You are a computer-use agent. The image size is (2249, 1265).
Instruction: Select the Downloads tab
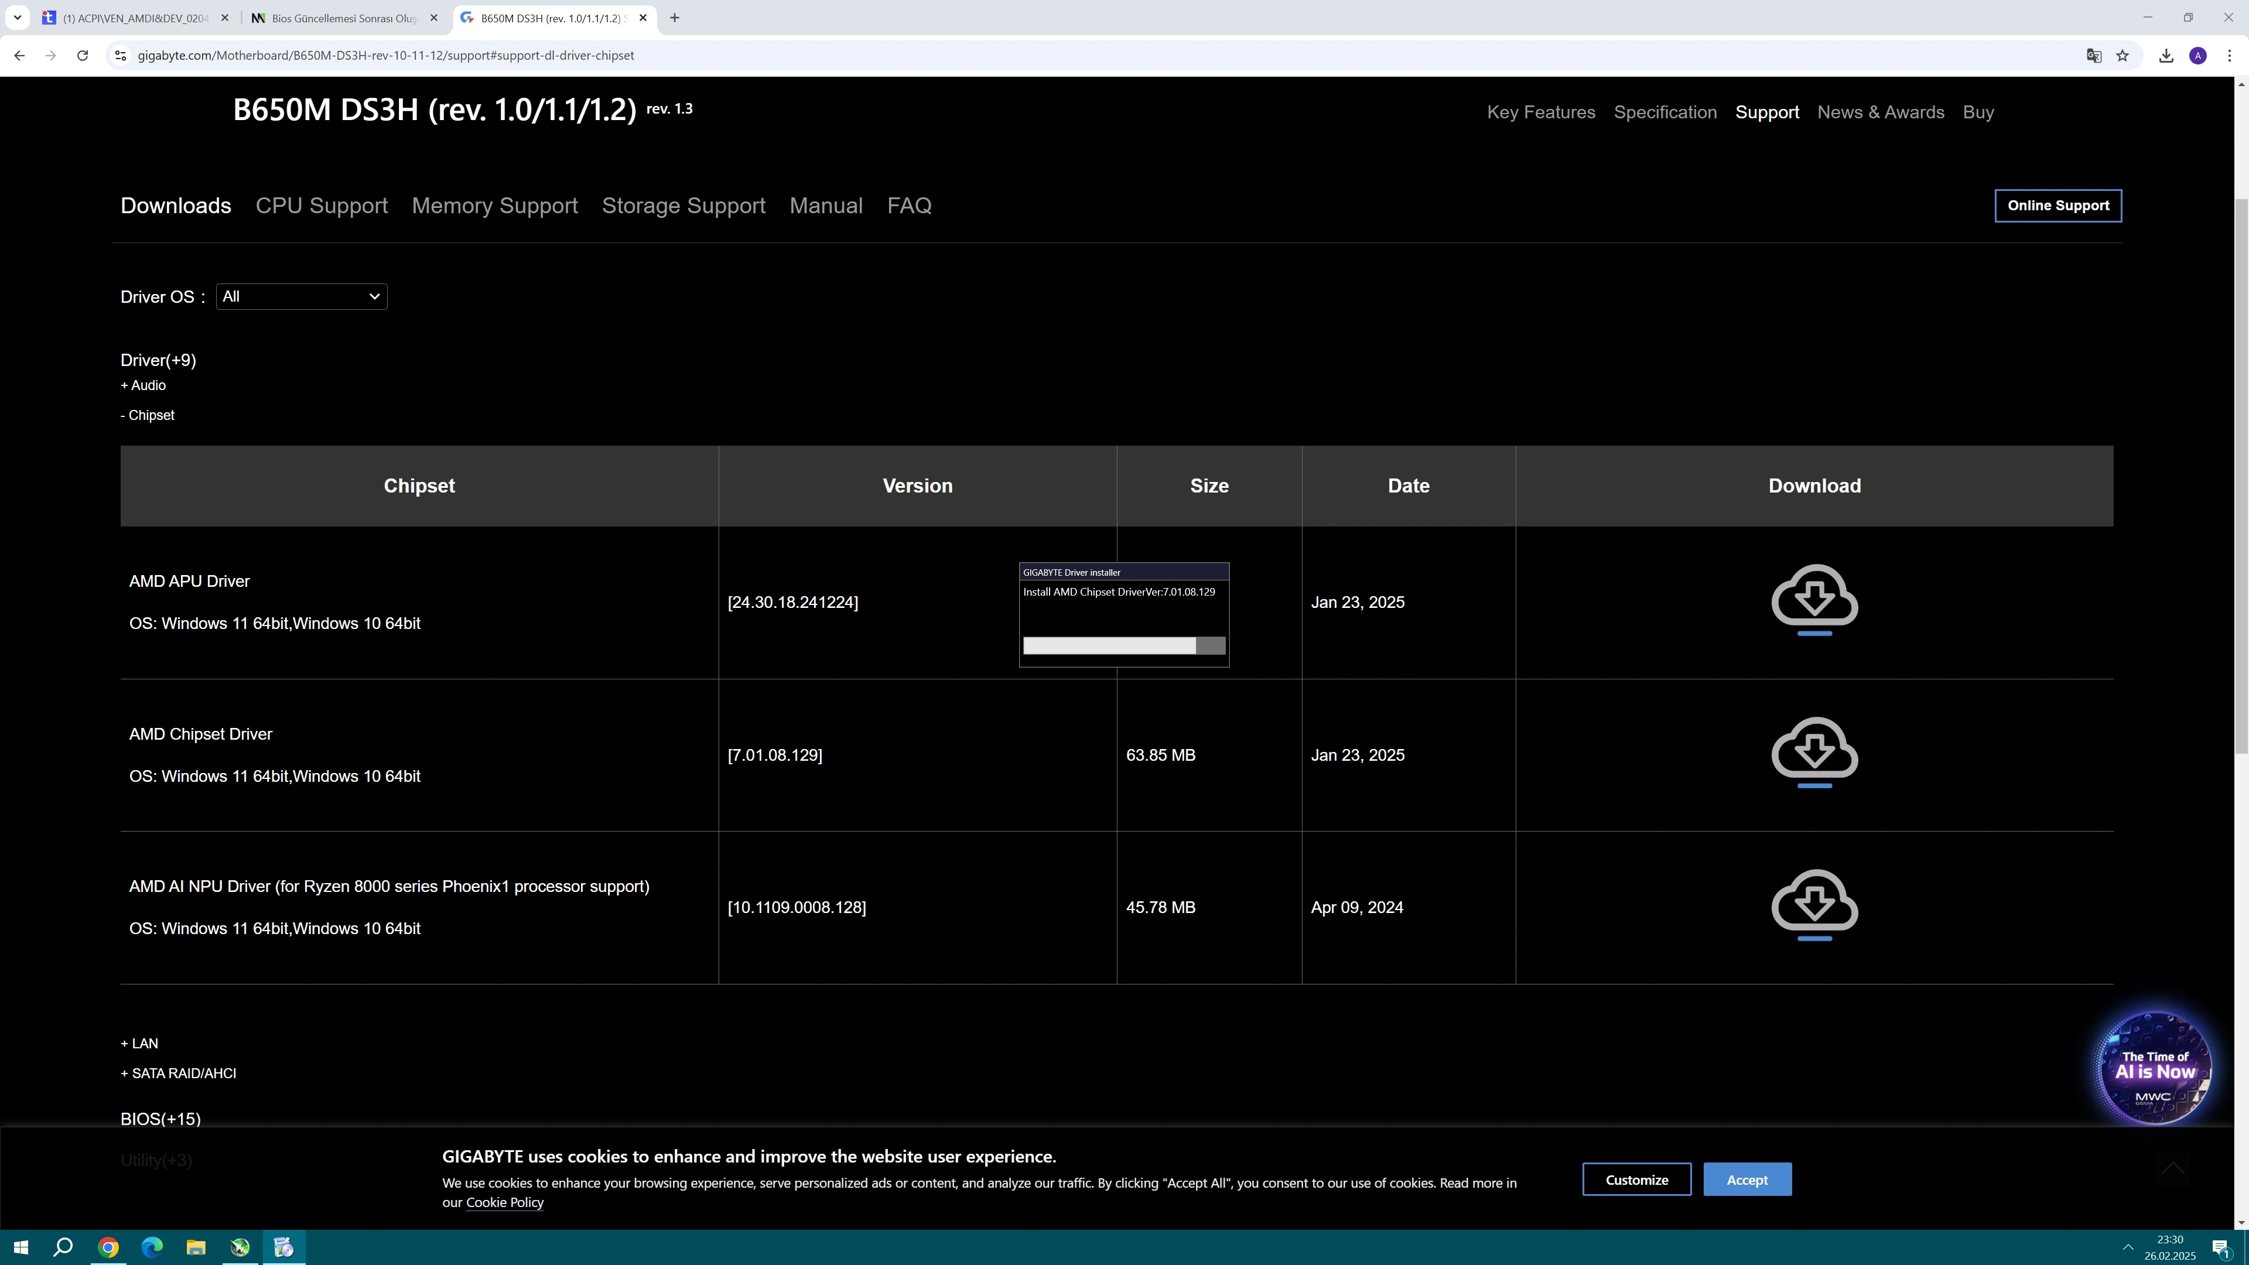click(x=176, y=206)
